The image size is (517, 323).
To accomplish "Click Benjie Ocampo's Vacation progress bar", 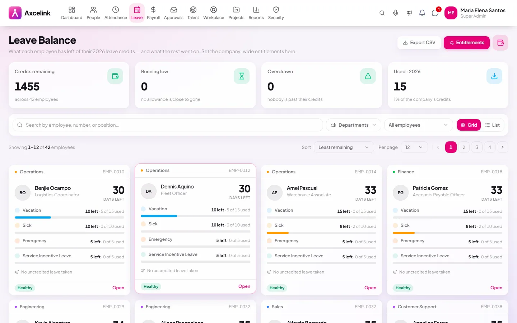I will (69, 217).
